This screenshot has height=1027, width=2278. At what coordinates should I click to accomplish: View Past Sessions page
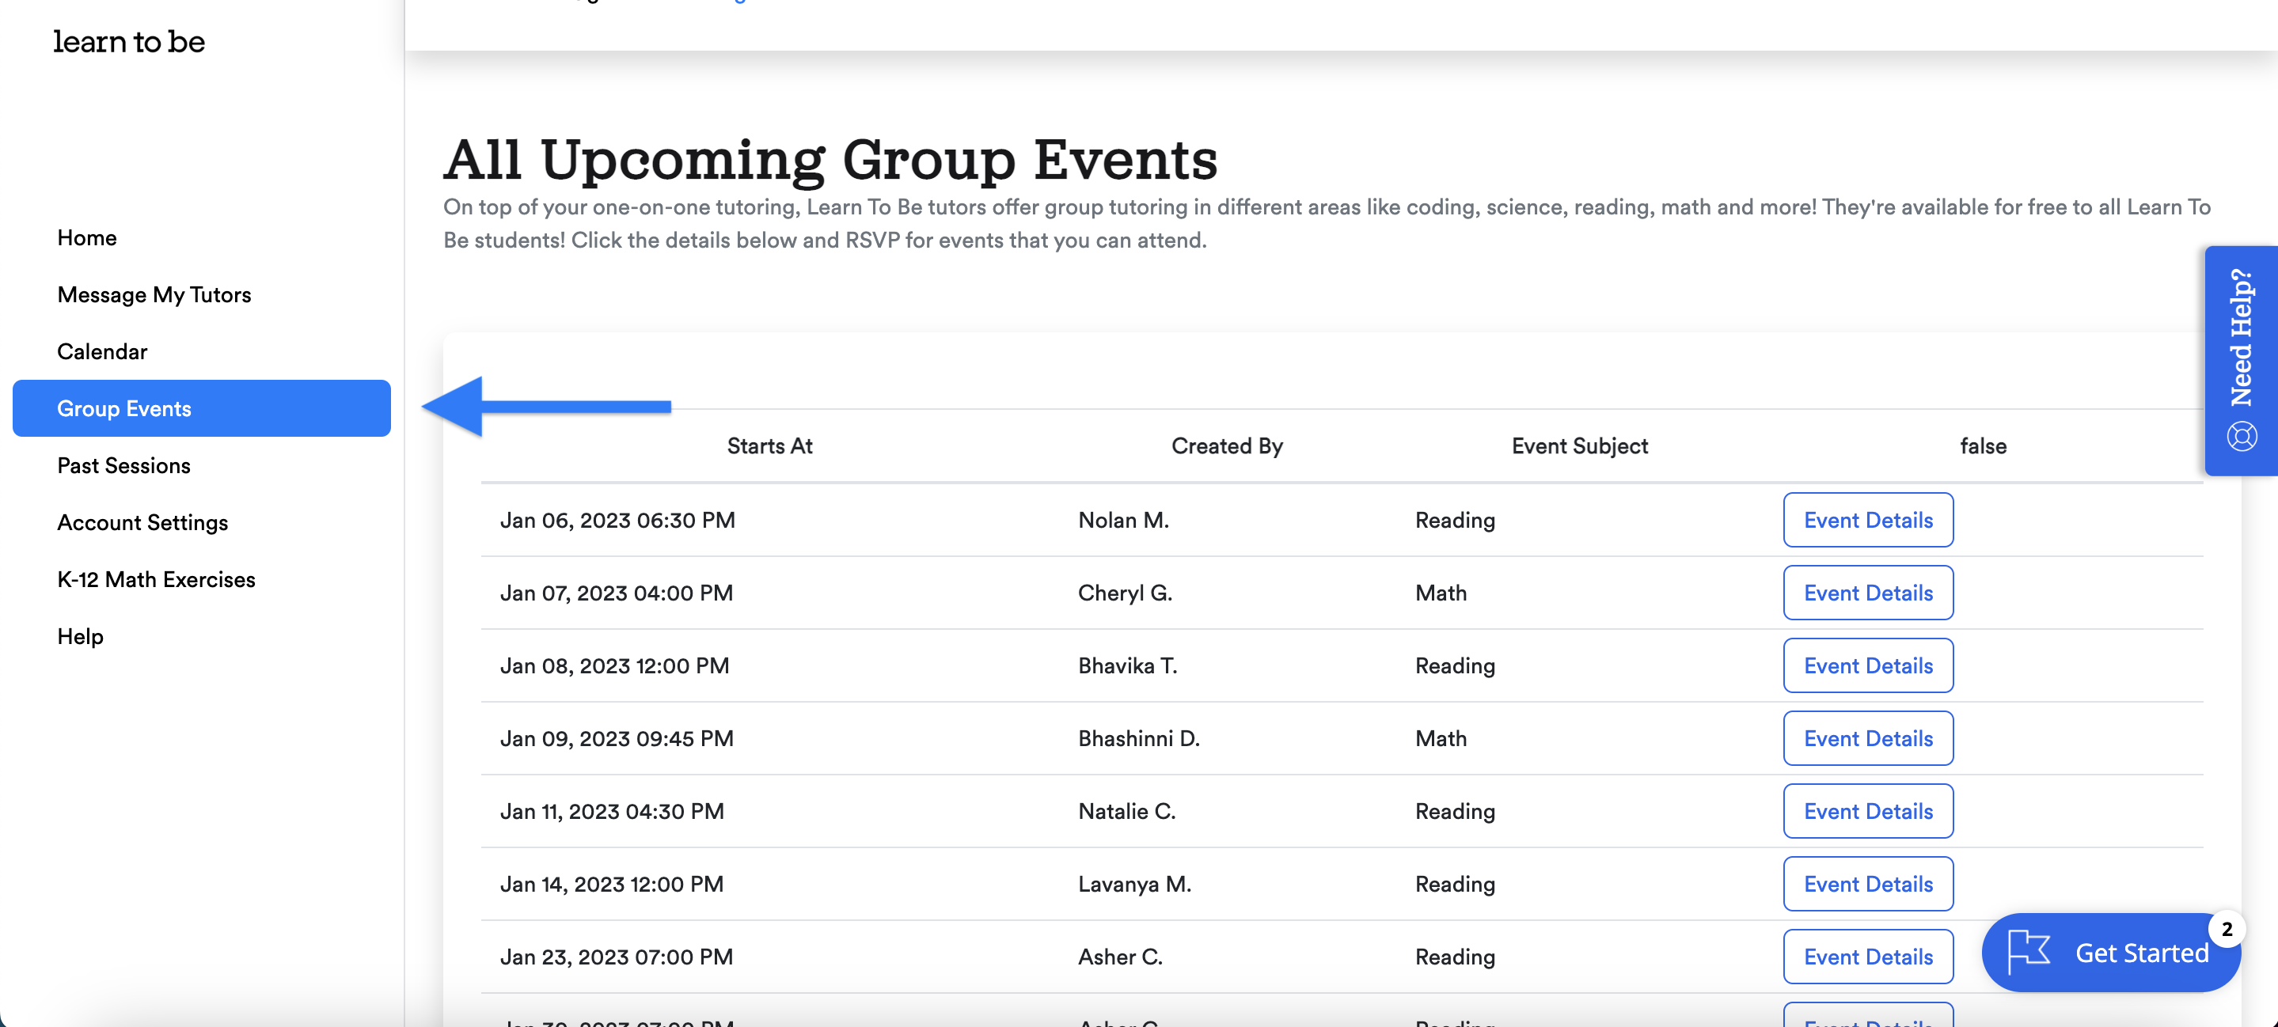tap(123, 466)
